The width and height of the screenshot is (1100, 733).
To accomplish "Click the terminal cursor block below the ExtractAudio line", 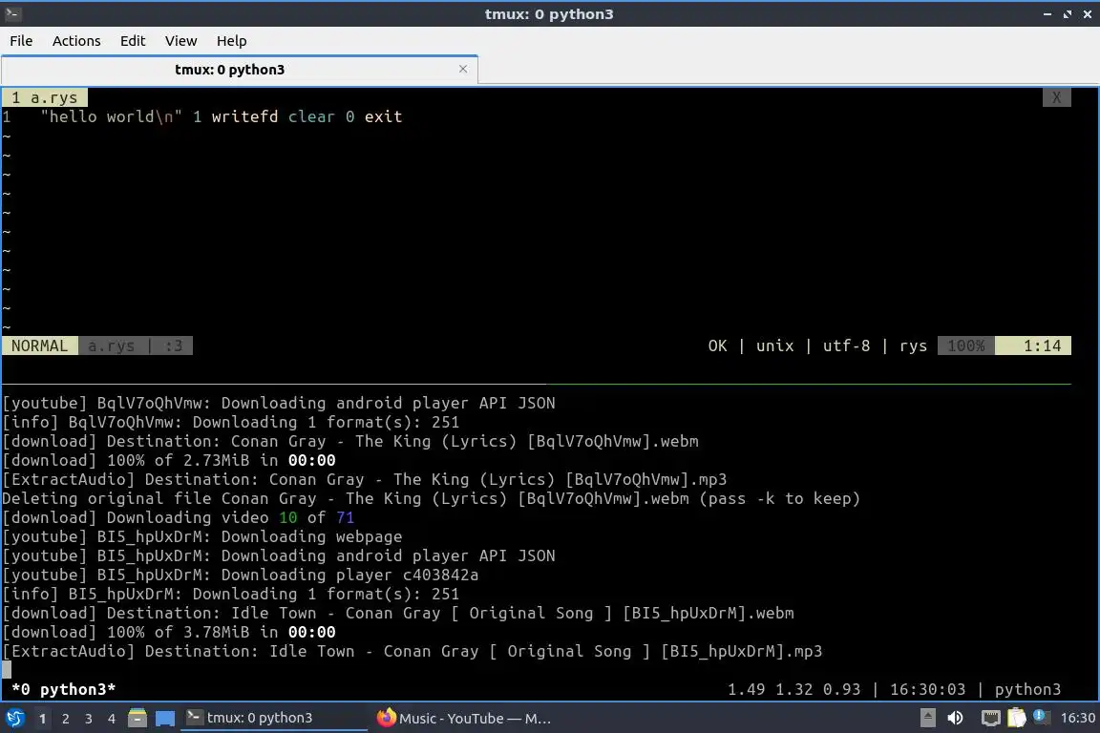I will click(7, 670).
